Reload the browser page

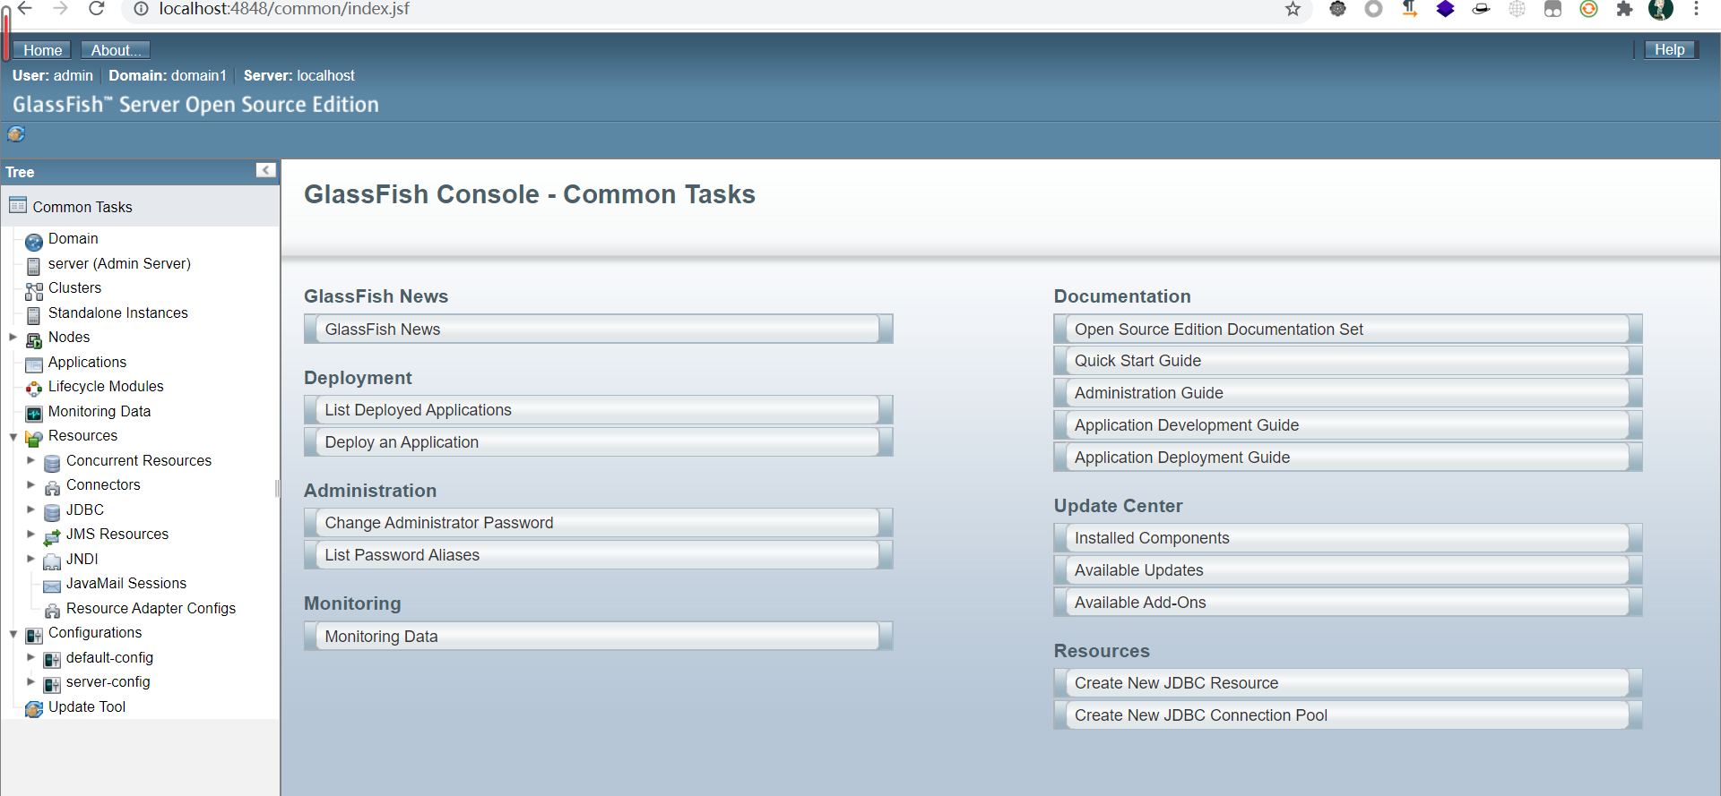(x=96, y=9)
